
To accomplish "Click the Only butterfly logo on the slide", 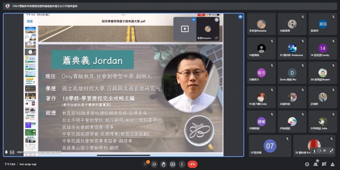I will [199, 130].
